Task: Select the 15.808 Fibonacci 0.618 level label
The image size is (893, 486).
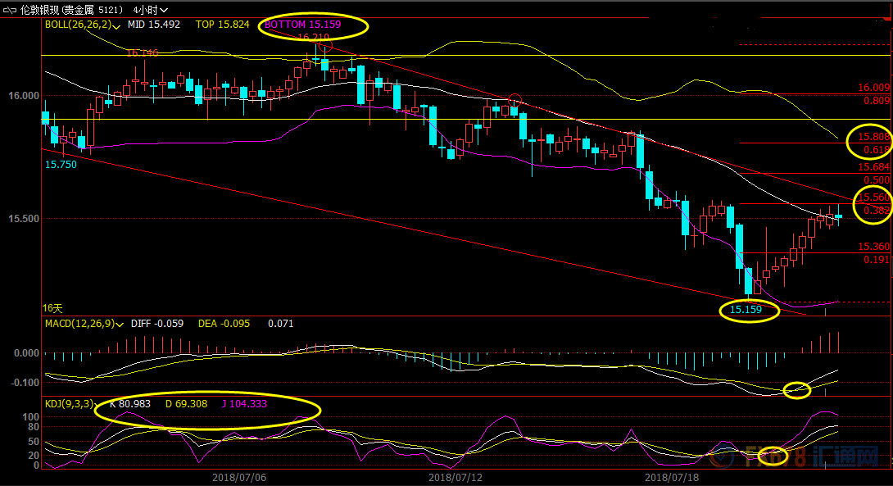Action: tap(873, 136)
